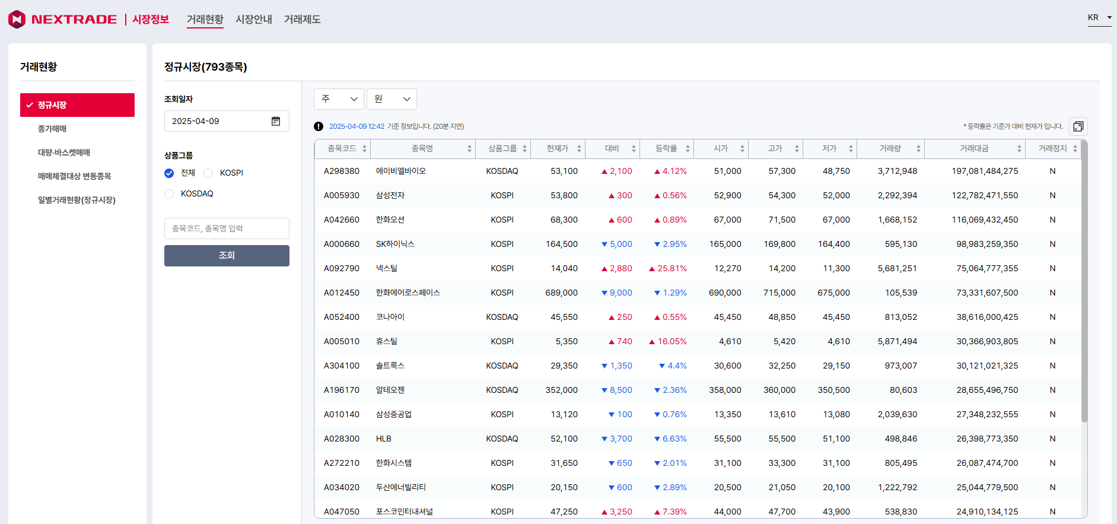The image size is (1117, 524).
Task: Sort by 거래량 column arrows
Action: pyautogui.click(x=918, y=149)
